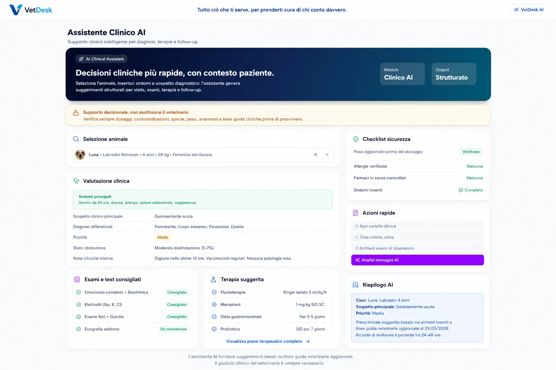Click the VetDesk logo
This screenshot has width=556, height=370.
coord(31,10)
